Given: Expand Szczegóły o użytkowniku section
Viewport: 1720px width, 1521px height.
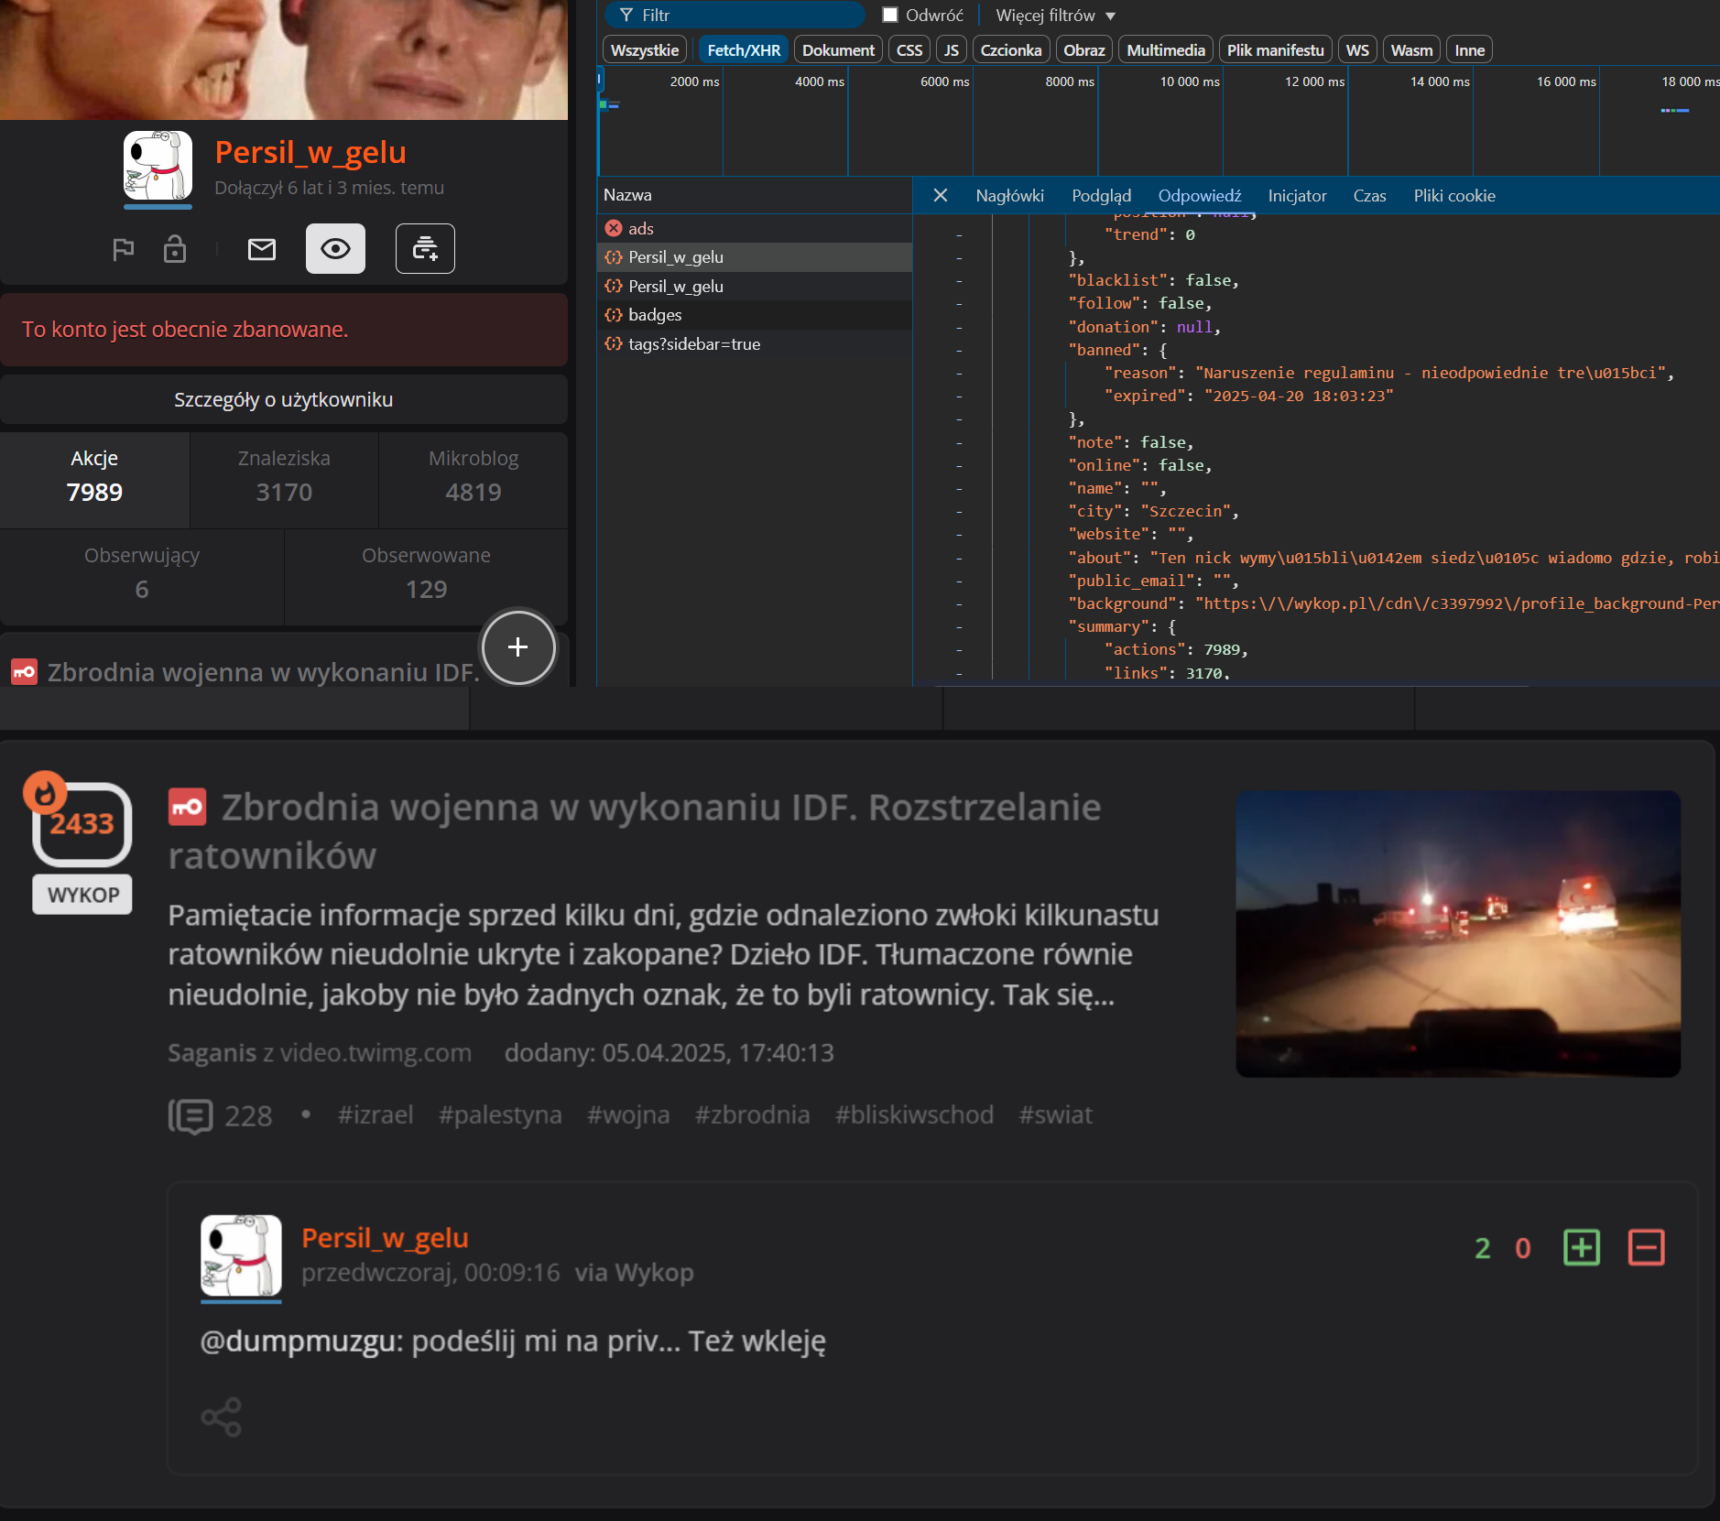Looking at the screenshot, I should click(x=284, y=400).
